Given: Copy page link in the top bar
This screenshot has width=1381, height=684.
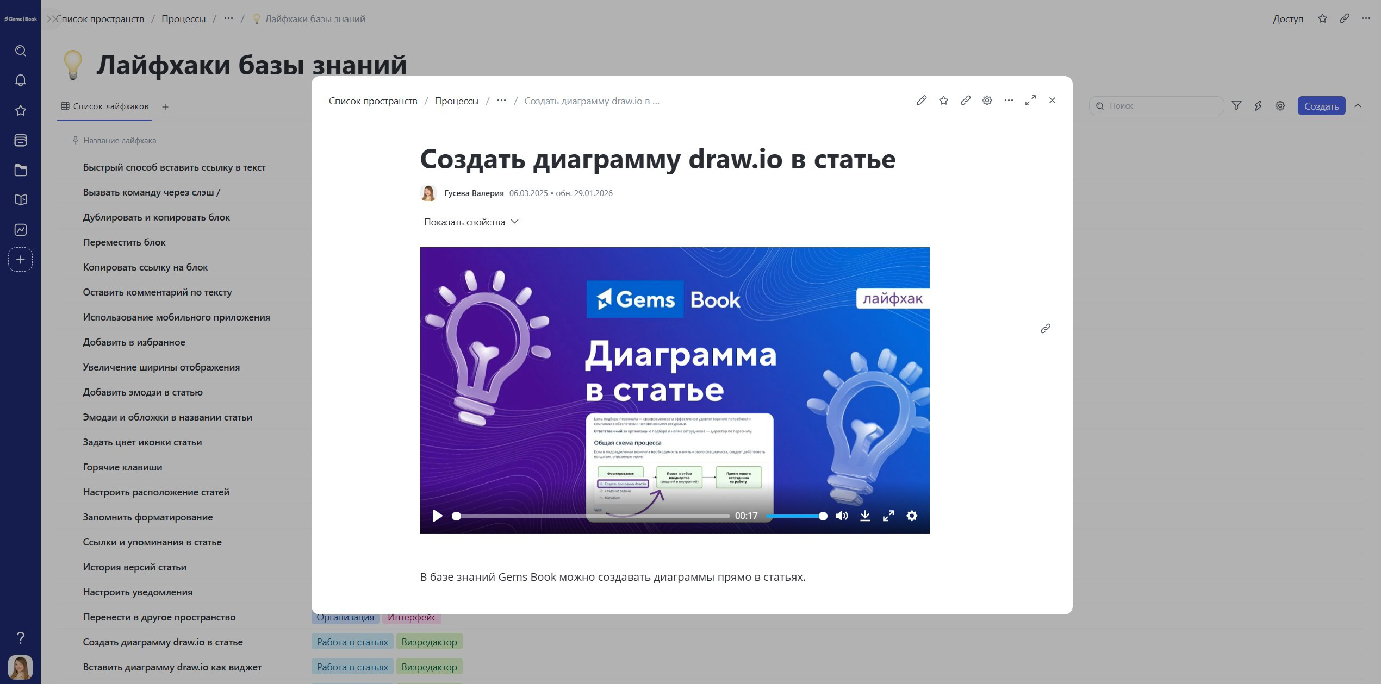Looking at the screenshot, I should 1344,19.
